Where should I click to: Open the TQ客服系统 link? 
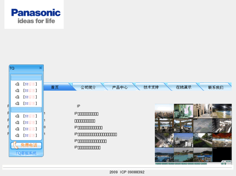tap(26, 153)
